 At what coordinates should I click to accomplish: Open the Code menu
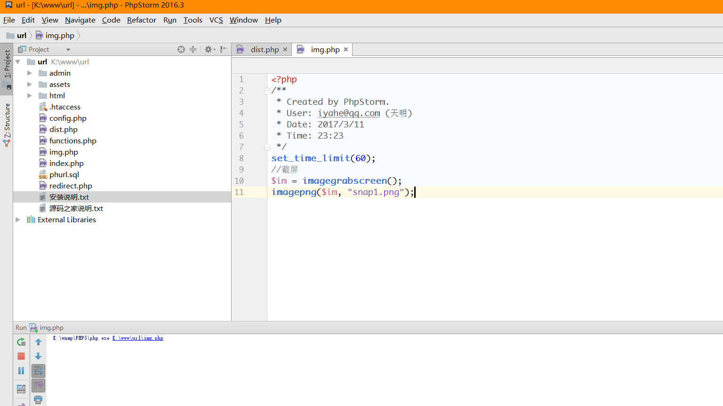(x=111, y=20)
